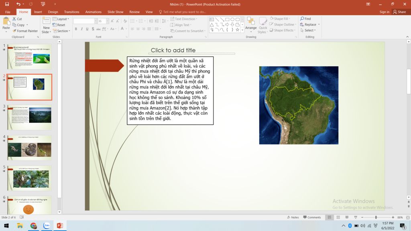The width and height of the screenshot is (411, 231).
Task: Click the Find icon in Editing group
Action: (x=305, y=19)
